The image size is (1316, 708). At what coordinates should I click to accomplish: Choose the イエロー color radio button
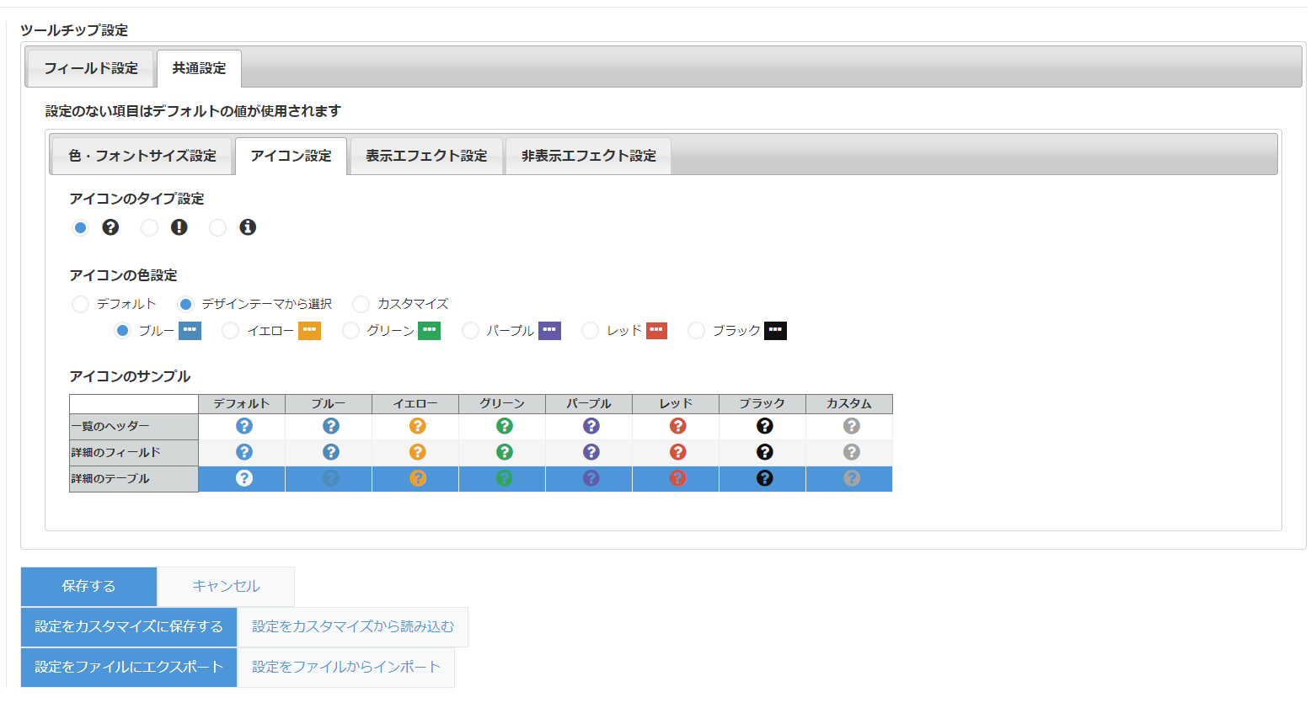(x=230, y=330)
